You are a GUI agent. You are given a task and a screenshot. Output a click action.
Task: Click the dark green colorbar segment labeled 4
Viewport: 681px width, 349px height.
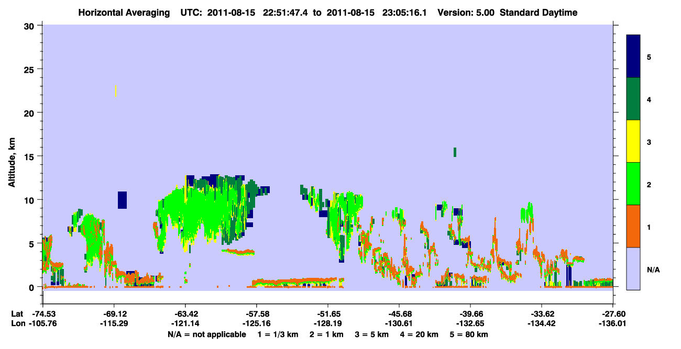[633, 99]
